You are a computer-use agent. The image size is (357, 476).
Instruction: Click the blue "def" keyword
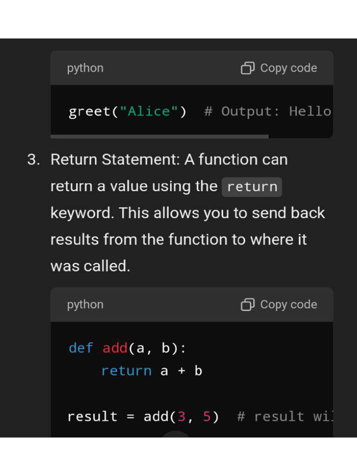pos(81,348)
